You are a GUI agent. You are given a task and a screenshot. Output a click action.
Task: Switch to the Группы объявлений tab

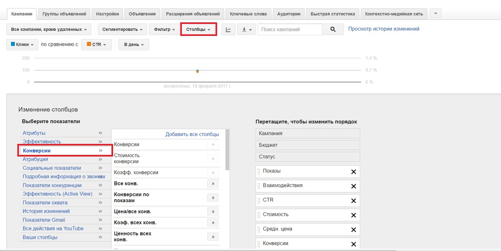[x=65, y=14]
